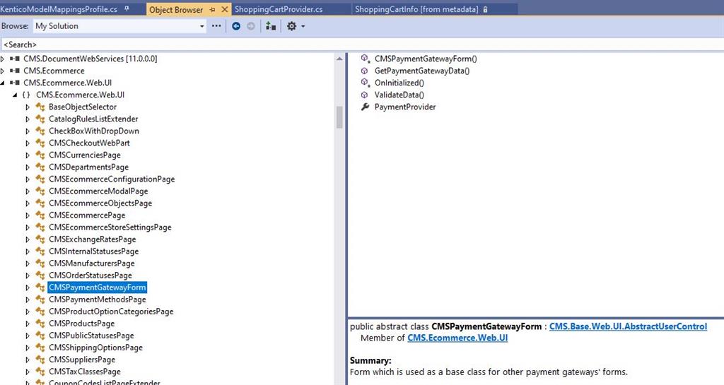The width and height of the screenshot is (724, 385).
Task: Open the CMS.Ecommerce.Web.UI member link
Action: pyautogui.click(x=457, y=338)
